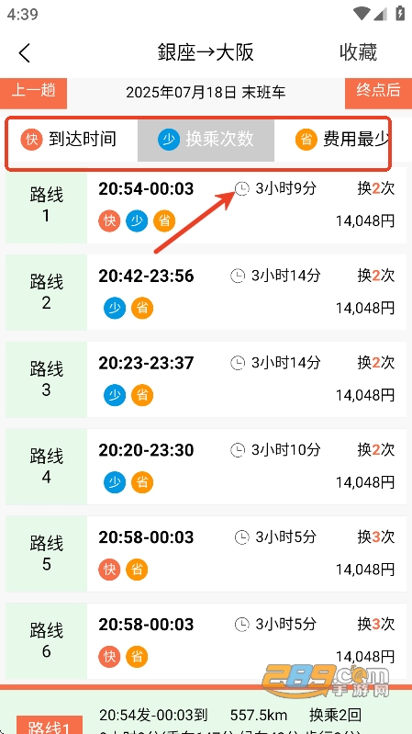Tap the 终点后 button
The image size is (412, 734).
[378, 93]
